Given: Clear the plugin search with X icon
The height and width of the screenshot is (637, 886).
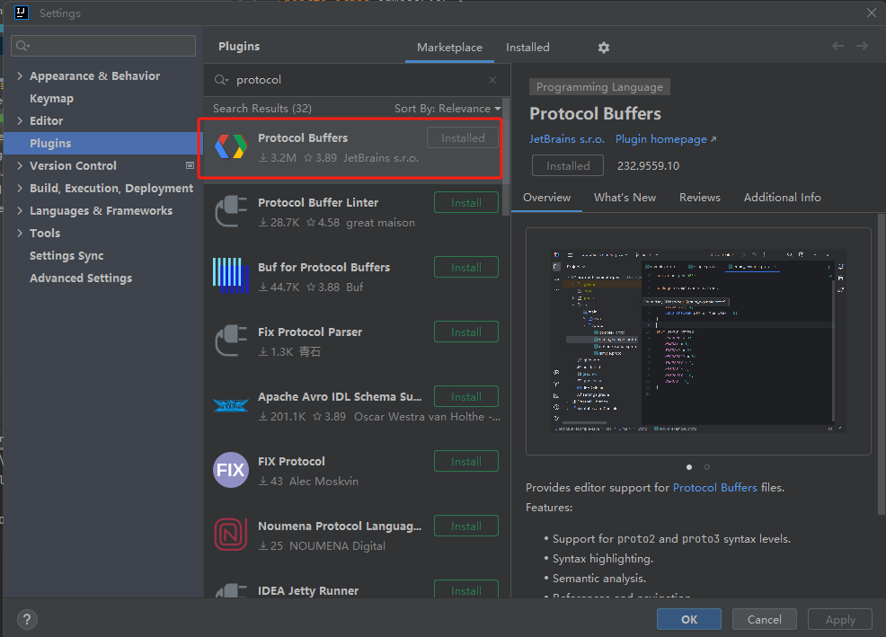Looking at the screenshot, I should pos(492,80).
